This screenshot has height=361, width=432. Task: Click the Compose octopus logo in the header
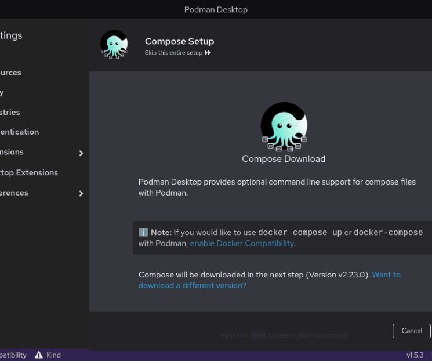coord(114,45)
